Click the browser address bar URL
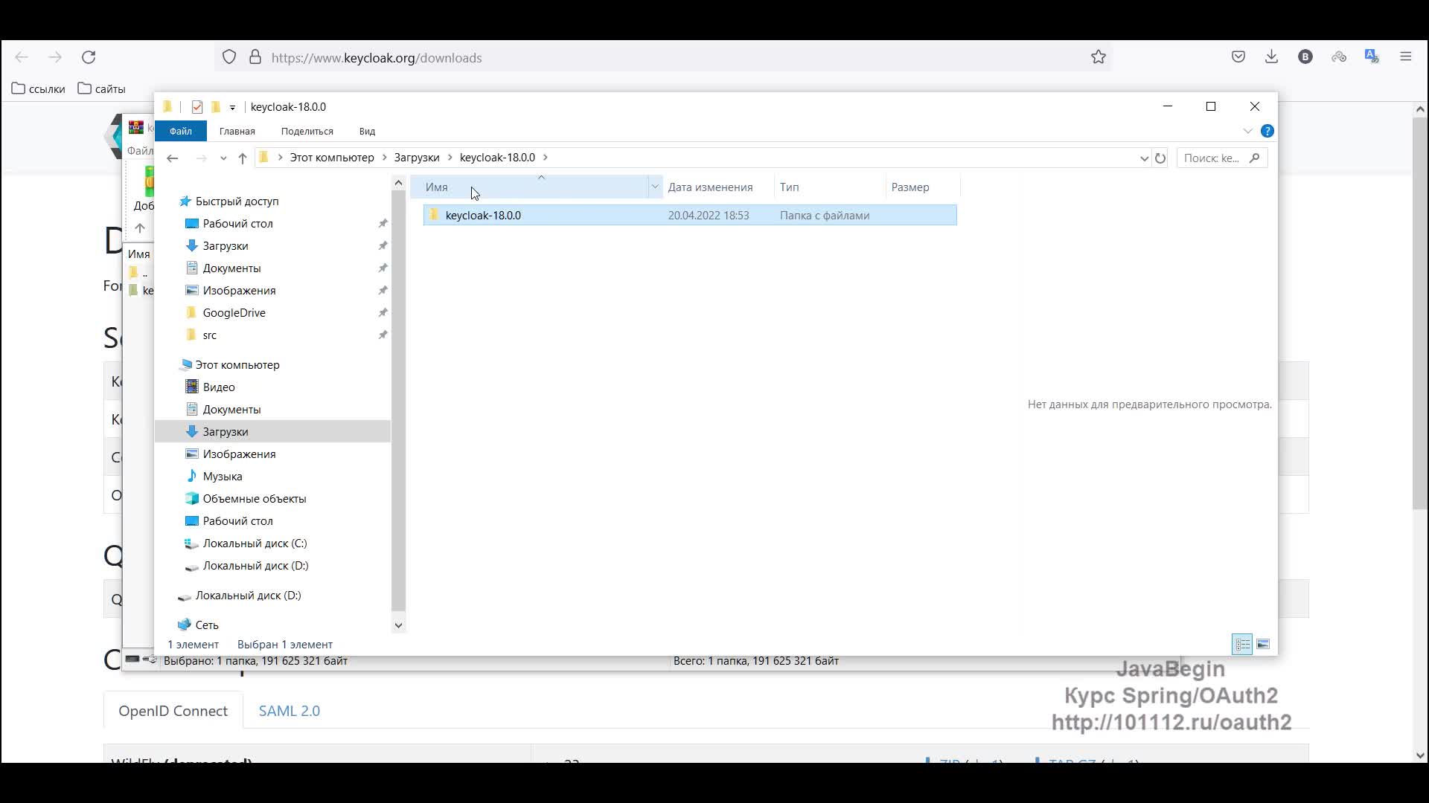This screenshot has height=803, width=1429. pos(377,58)
